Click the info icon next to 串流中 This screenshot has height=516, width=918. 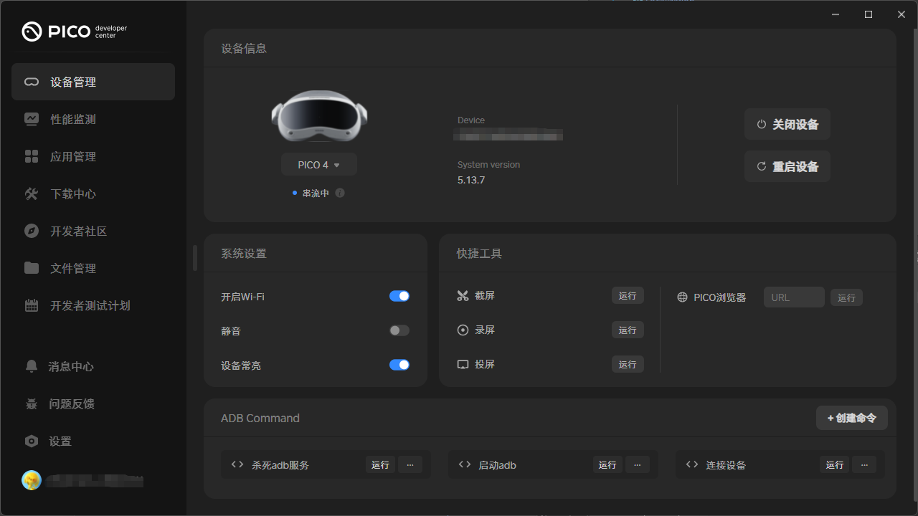coord(340,193)
